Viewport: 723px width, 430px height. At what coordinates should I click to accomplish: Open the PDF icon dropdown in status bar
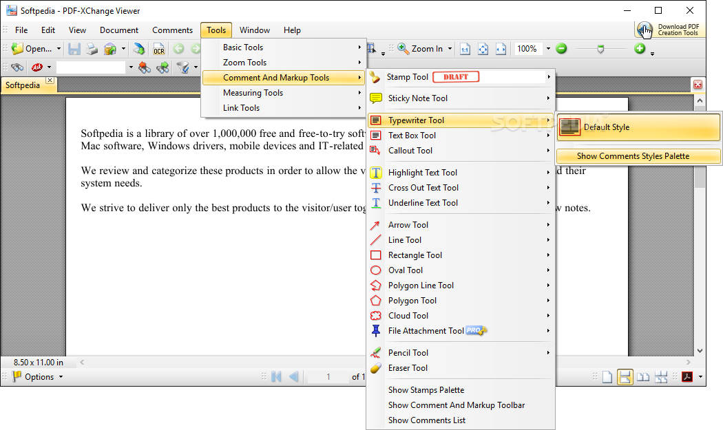click(700, 377)
